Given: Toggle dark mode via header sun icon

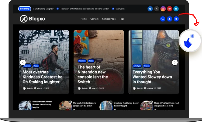Looking at the screenshot, I should pyautogui.click(x=176, y=19).
